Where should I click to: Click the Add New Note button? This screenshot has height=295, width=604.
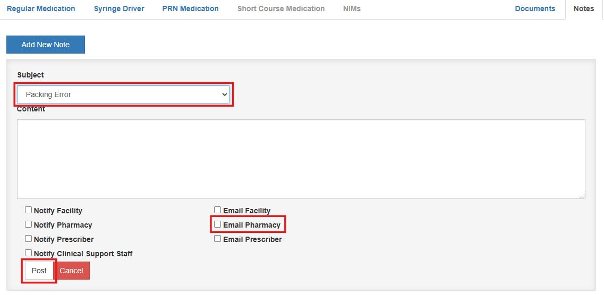tap(46, 45)
